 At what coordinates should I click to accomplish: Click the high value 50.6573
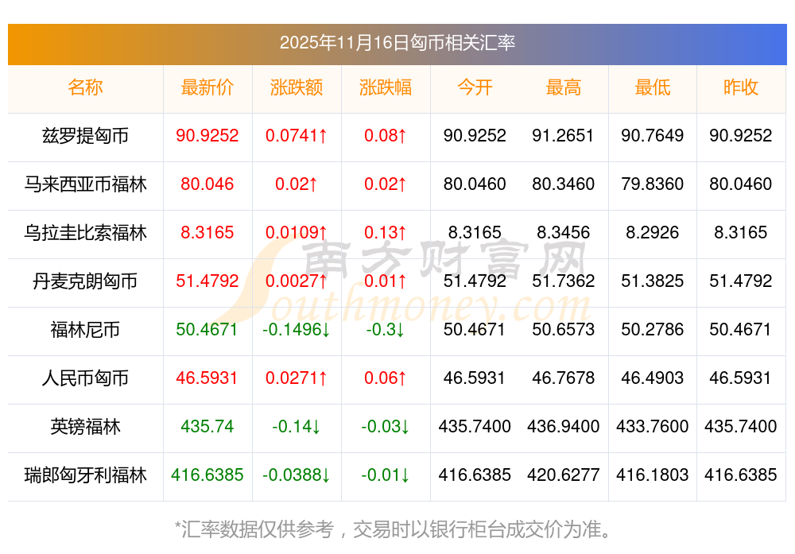[x=564, y=330]
